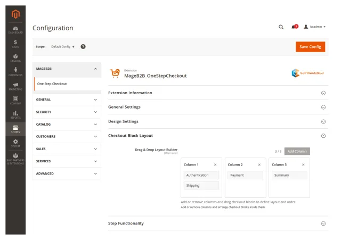Open the Reports sidebar icon
Screen dimensions: 341x240
coord(15,115)
